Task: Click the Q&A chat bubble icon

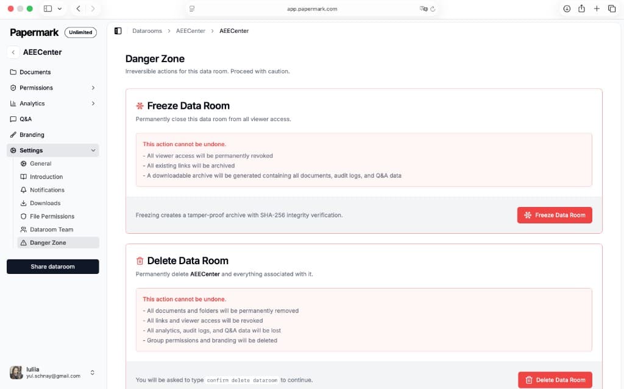Action: [13, 119]
